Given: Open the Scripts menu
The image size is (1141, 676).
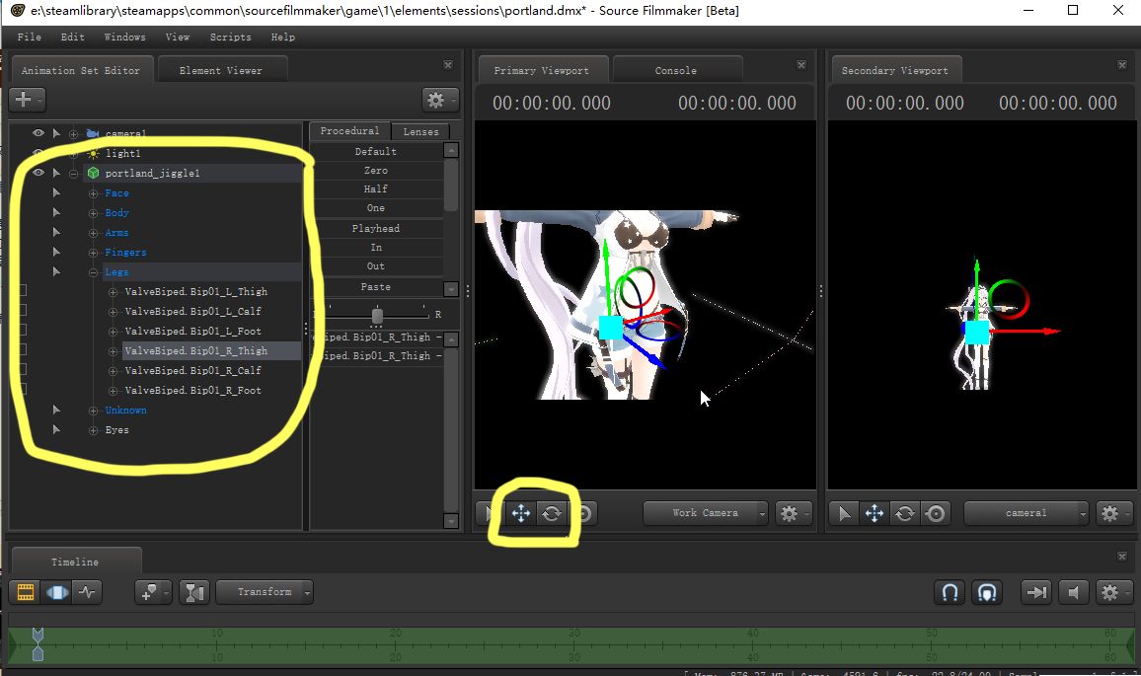Looking at the screenshot, I should click(231, 38).
